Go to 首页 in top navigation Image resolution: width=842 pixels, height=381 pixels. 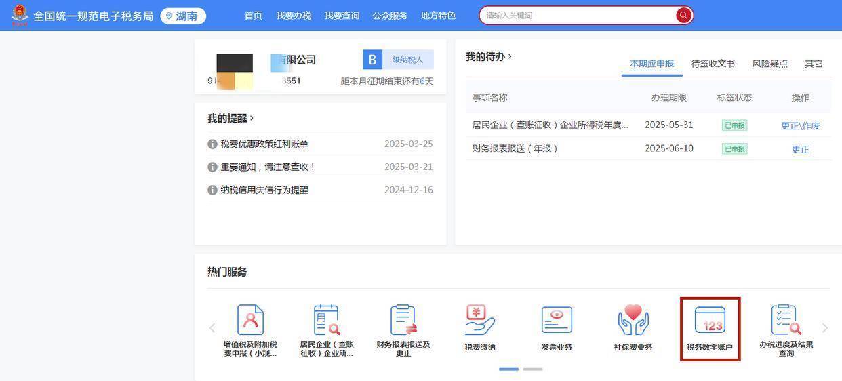point(253,15)
